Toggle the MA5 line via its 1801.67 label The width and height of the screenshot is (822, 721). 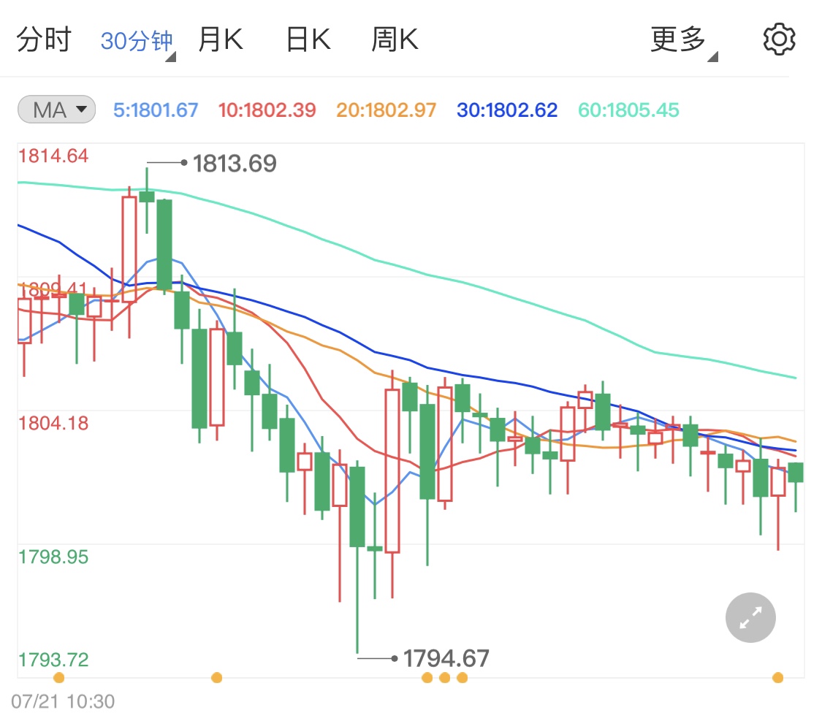click(154, 108)
